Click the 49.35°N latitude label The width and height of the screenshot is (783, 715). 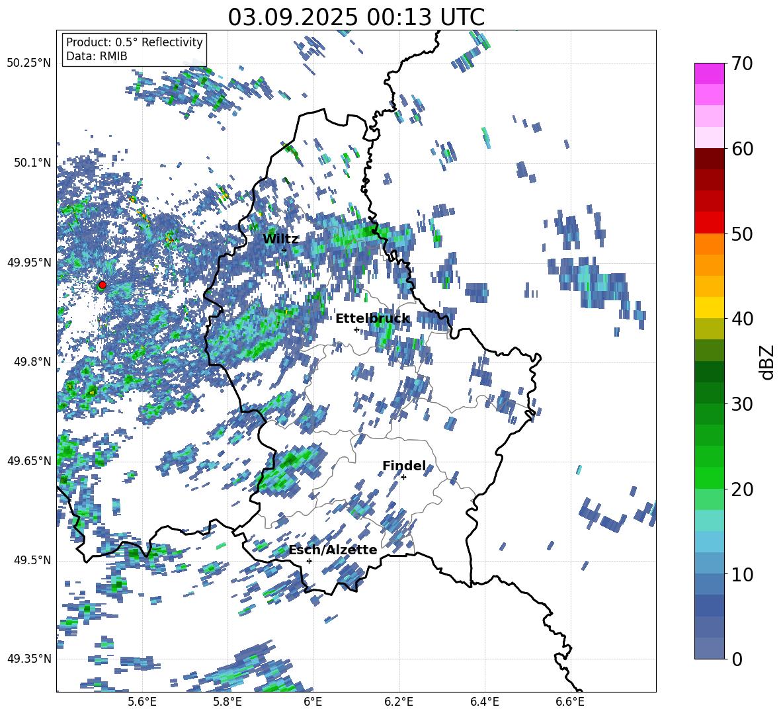(x=29, y=659)
